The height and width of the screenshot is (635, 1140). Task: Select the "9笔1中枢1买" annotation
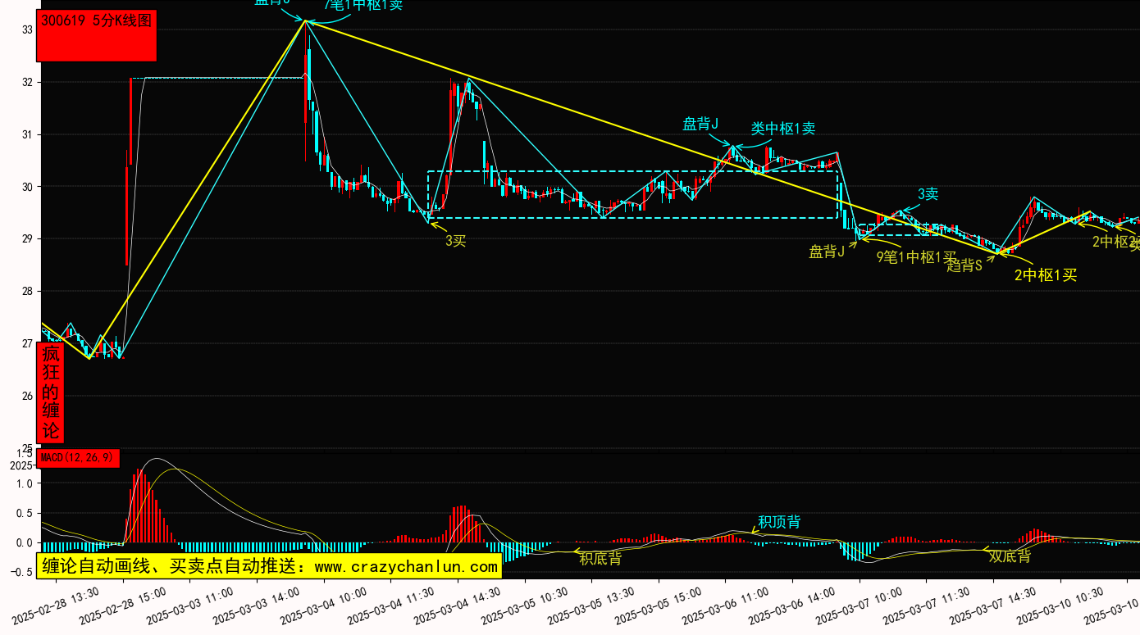[916, 257]
